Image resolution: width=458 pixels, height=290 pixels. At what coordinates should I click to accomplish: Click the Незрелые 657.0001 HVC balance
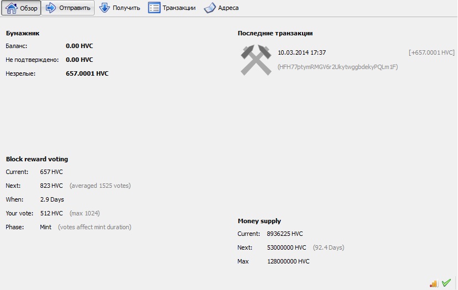pos(87,73)
